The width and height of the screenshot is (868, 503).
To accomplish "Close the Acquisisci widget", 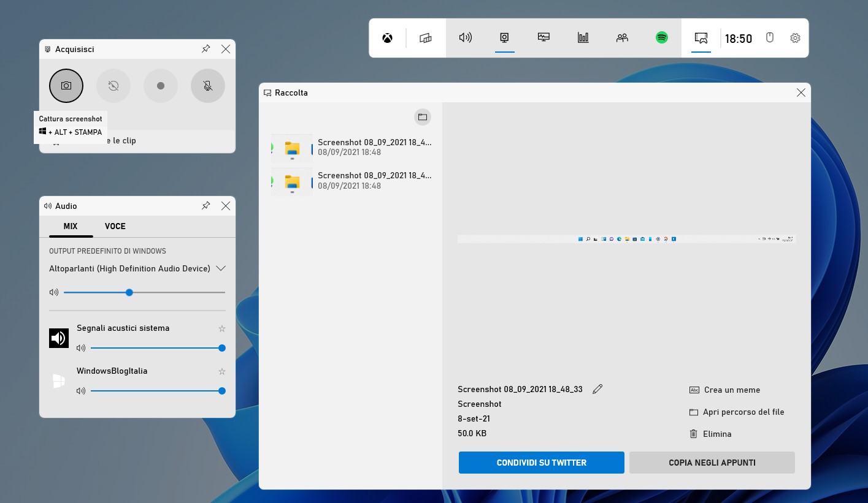I will (226, 49).
